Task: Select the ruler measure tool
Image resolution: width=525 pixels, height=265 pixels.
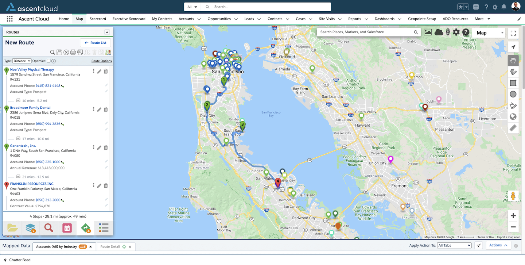Action: (x=513, y=128)
